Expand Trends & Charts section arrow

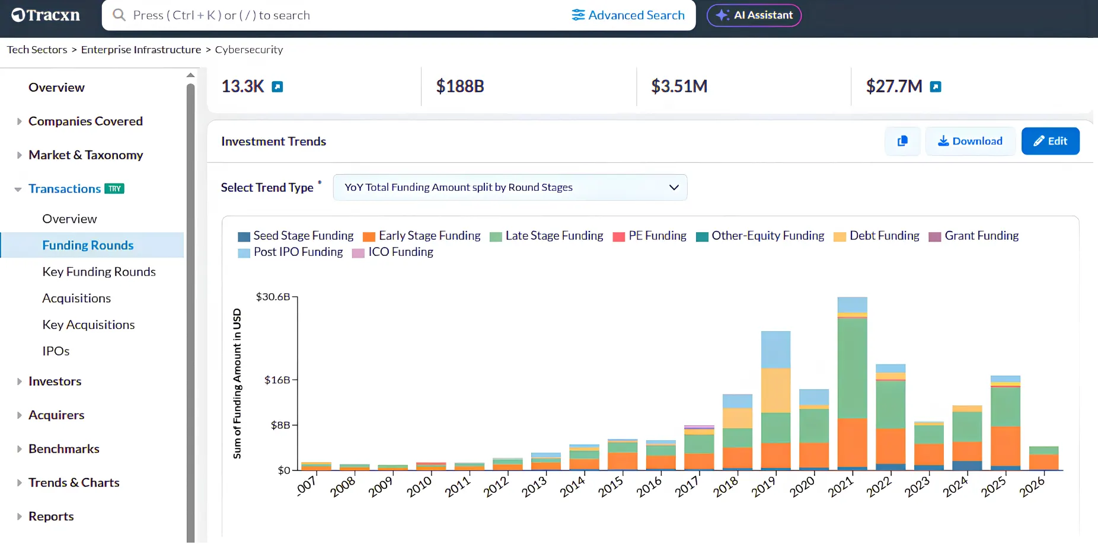pyautogui.click(x=19, y=483)
